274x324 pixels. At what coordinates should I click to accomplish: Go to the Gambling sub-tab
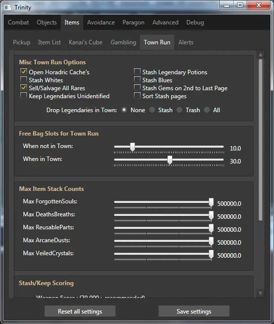point(123,42)
